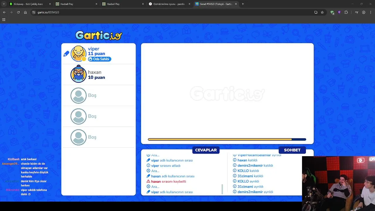The width and height of the screenshot is (375, 211).
Task: View site information for gartic.io
Action: [34, 12]
